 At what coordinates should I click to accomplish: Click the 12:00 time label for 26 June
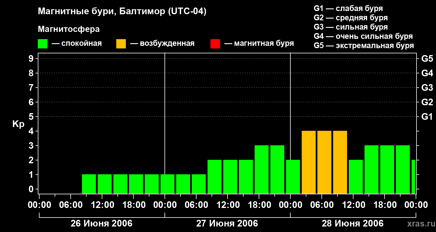tap(102, 205)
